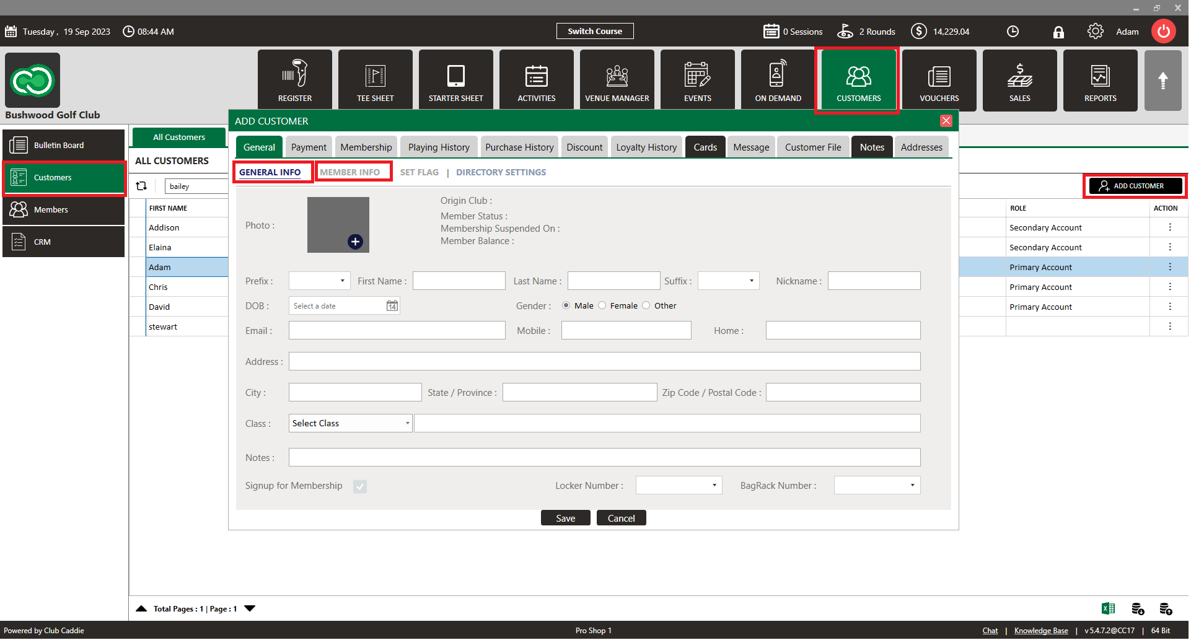Click the red power logout icon
1191x640 pixels.
(1163, 32)
